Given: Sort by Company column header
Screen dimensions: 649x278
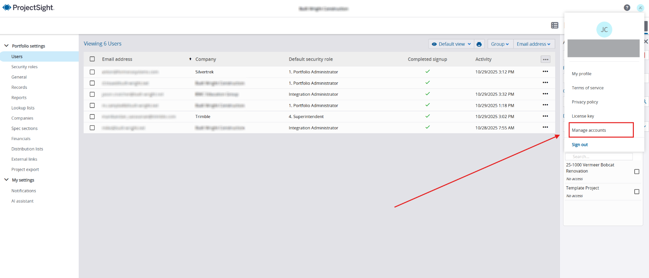Looking at the screenshot, I should coord(205,59).
